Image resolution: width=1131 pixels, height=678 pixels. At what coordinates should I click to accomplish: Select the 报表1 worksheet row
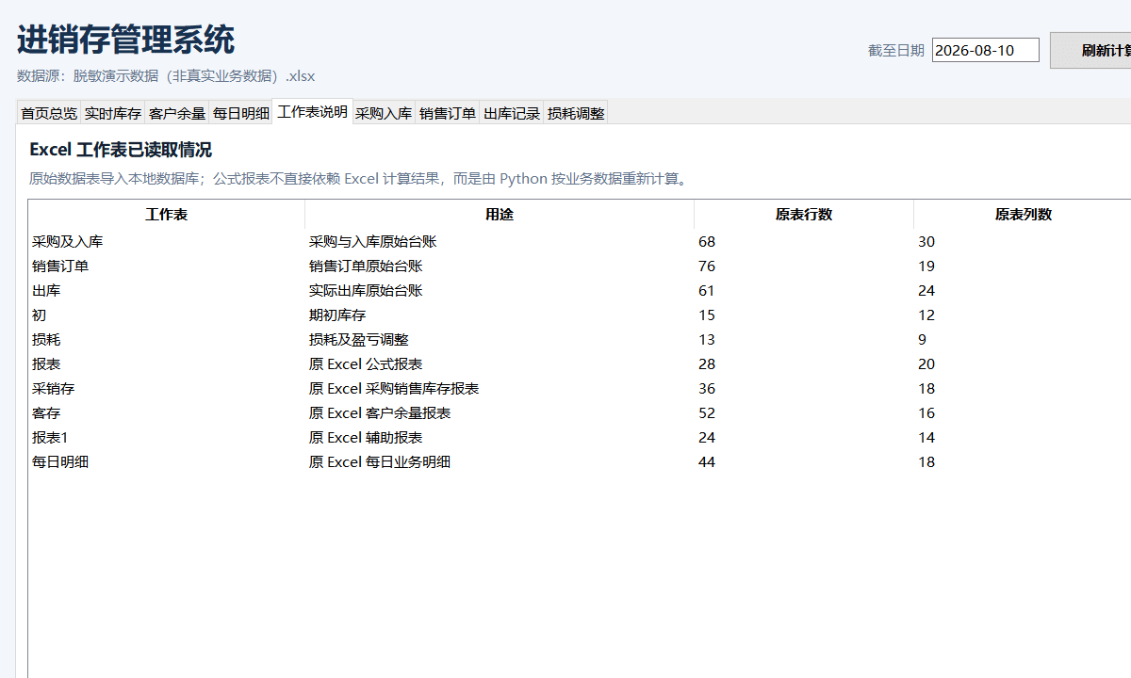[x=580, y=438]
